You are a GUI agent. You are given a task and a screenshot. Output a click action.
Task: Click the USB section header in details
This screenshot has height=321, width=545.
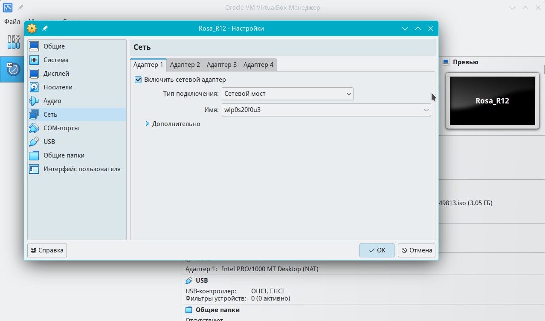(202, 281)
